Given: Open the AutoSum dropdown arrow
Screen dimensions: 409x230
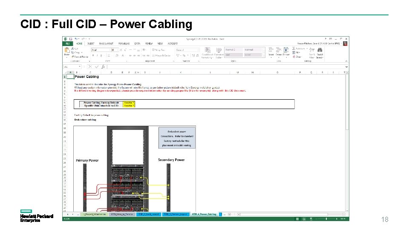Looking at the screenshot, I should pyautogui.click(x=307, y=49).
